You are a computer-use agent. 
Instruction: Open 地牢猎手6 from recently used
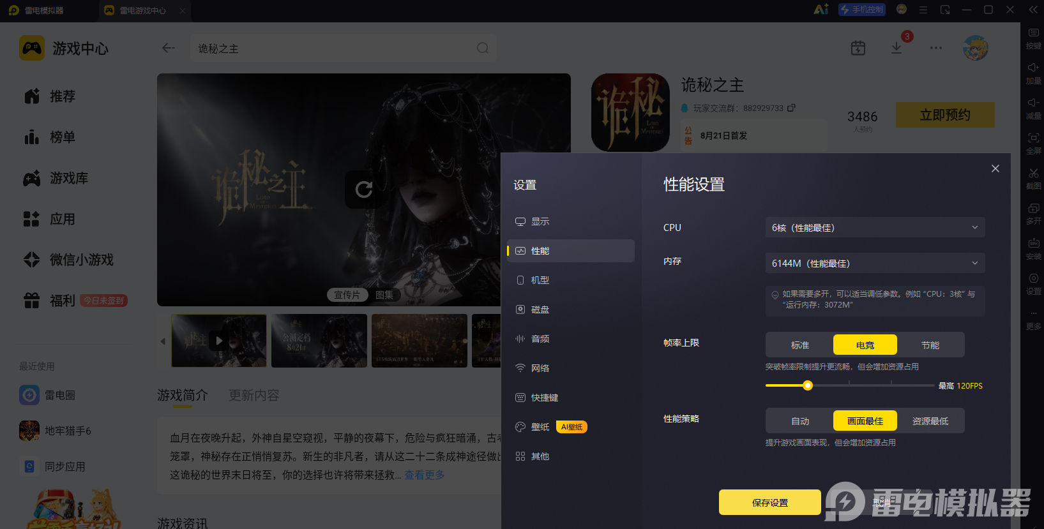point(56,431)
